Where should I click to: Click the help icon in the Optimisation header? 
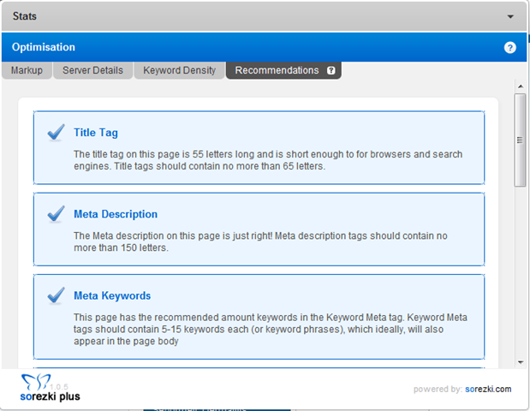tap(510, 48)
